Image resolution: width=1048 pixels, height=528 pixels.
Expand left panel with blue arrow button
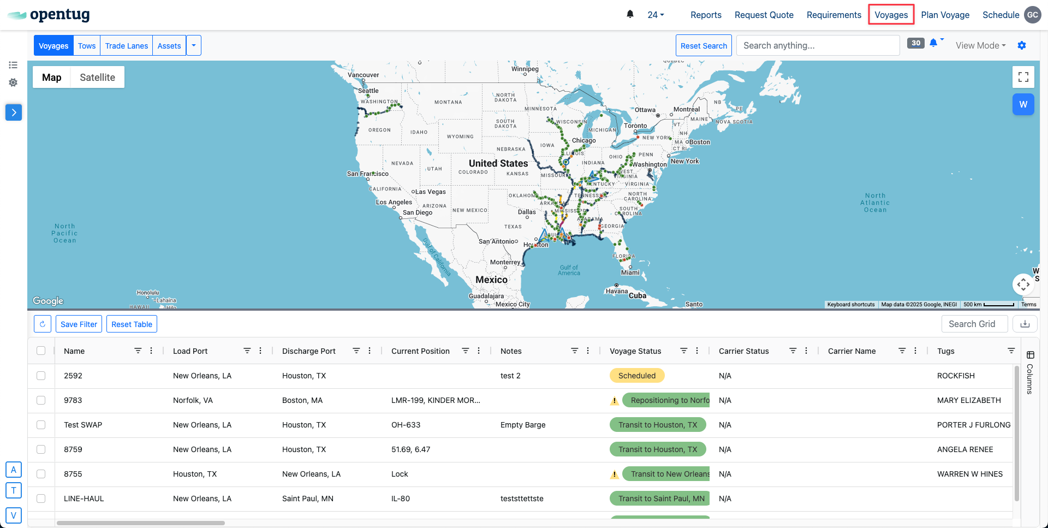click(14, 112)
